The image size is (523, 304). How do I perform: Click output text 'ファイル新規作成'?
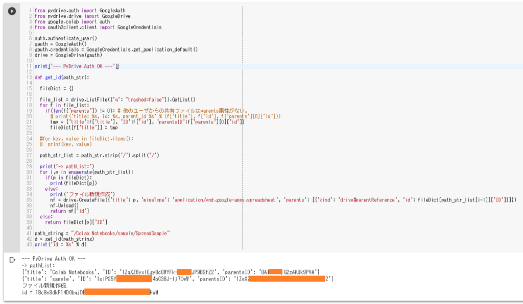pyautogui.click(x=44, y=286)
